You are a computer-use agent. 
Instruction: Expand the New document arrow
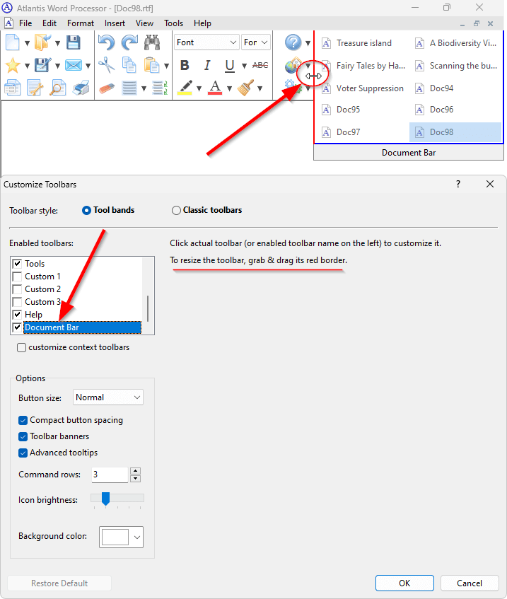(27, 42)
